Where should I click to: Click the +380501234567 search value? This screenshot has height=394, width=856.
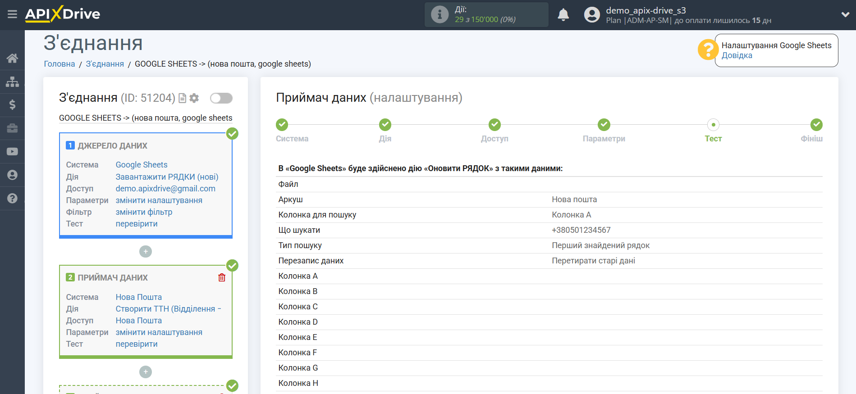pyautogui.click(x=581, y=230)
